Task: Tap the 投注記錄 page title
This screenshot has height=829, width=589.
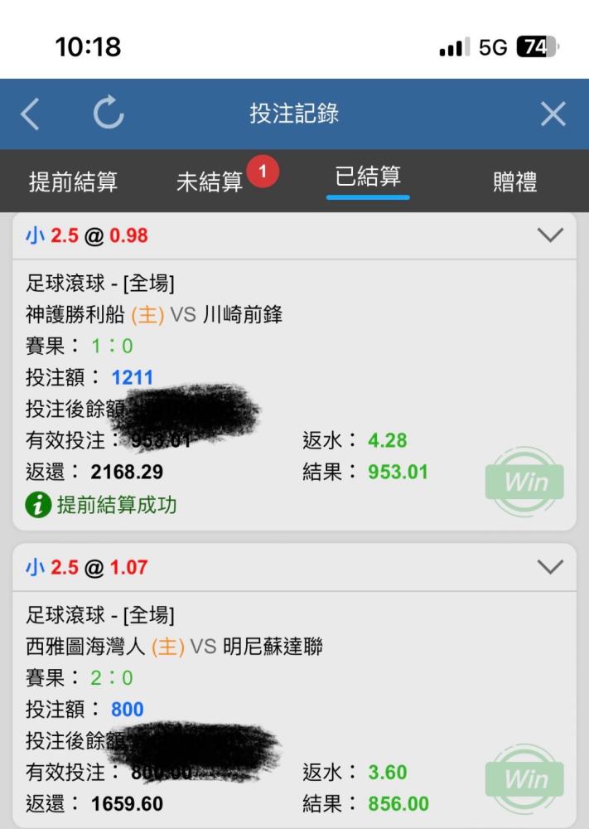Action: coord(294,113)
